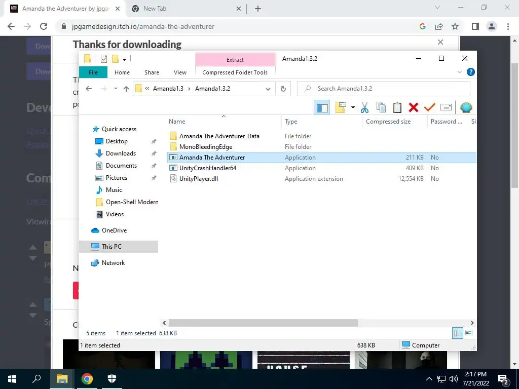The height and width of the screenshot is (389, 519).
Task: Select the UnityPlayer.dll file
Action: [x=198, y=179]
